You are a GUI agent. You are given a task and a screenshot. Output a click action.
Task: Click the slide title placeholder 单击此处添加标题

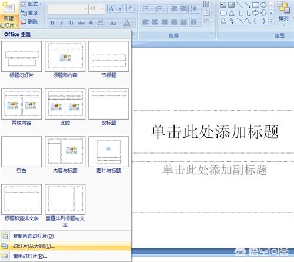(215, 132)
